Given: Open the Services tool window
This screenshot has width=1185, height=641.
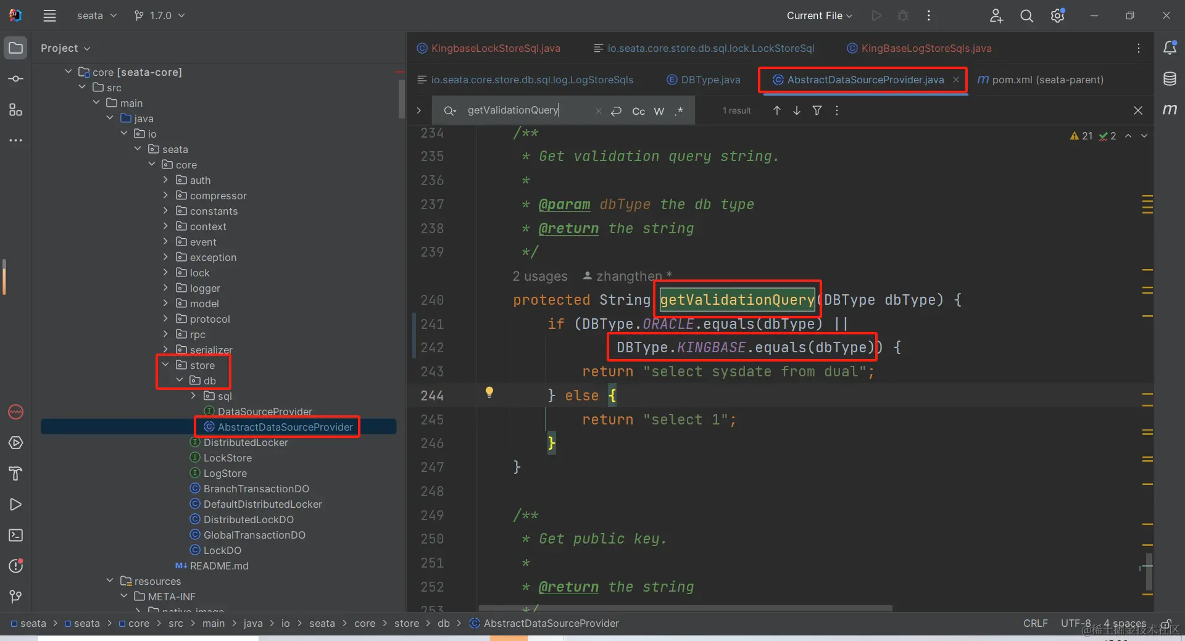Looking at the screenshot, I should [x=16, y=443].
